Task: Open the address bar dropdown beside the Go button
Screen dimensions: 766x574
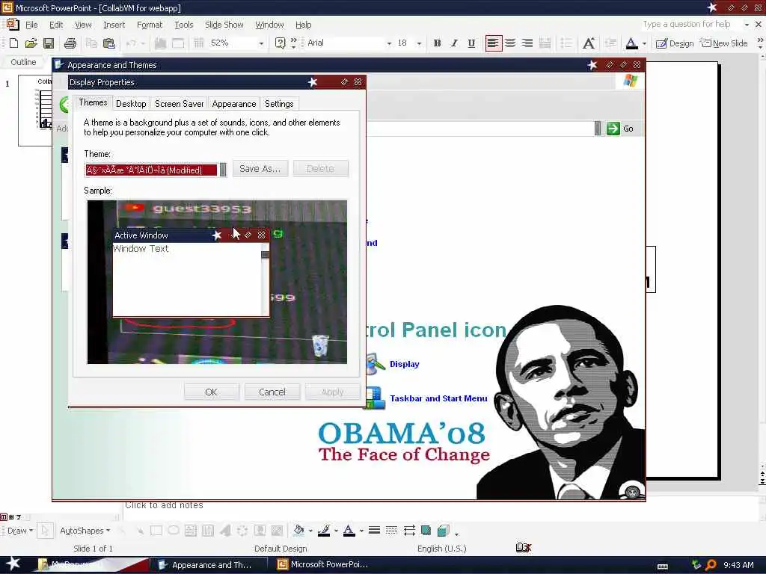Action: point(598,129)
